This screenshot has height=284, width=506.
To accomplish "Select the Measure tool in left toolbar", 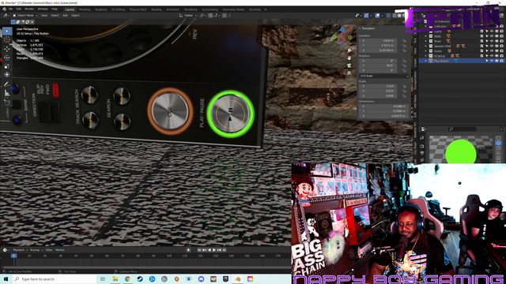I will pyautogui.click(x=7, y=93).
